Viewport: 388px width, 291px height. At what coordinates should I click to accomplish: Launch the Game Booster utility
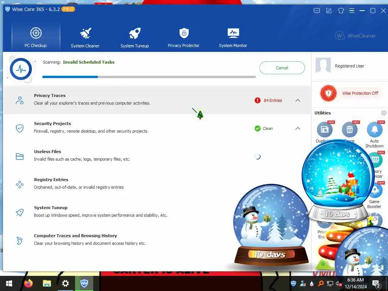pos(377,191)
